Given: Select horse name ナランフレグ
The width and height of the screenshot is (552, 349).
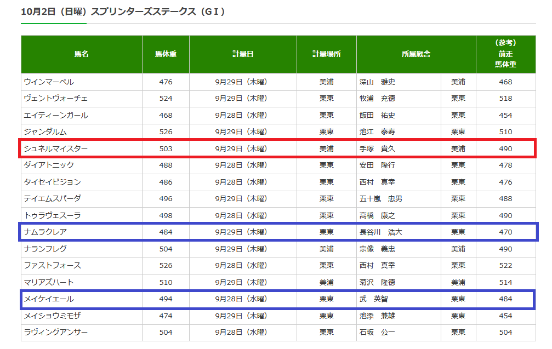Looking at the screenshot, I should 45,249.
